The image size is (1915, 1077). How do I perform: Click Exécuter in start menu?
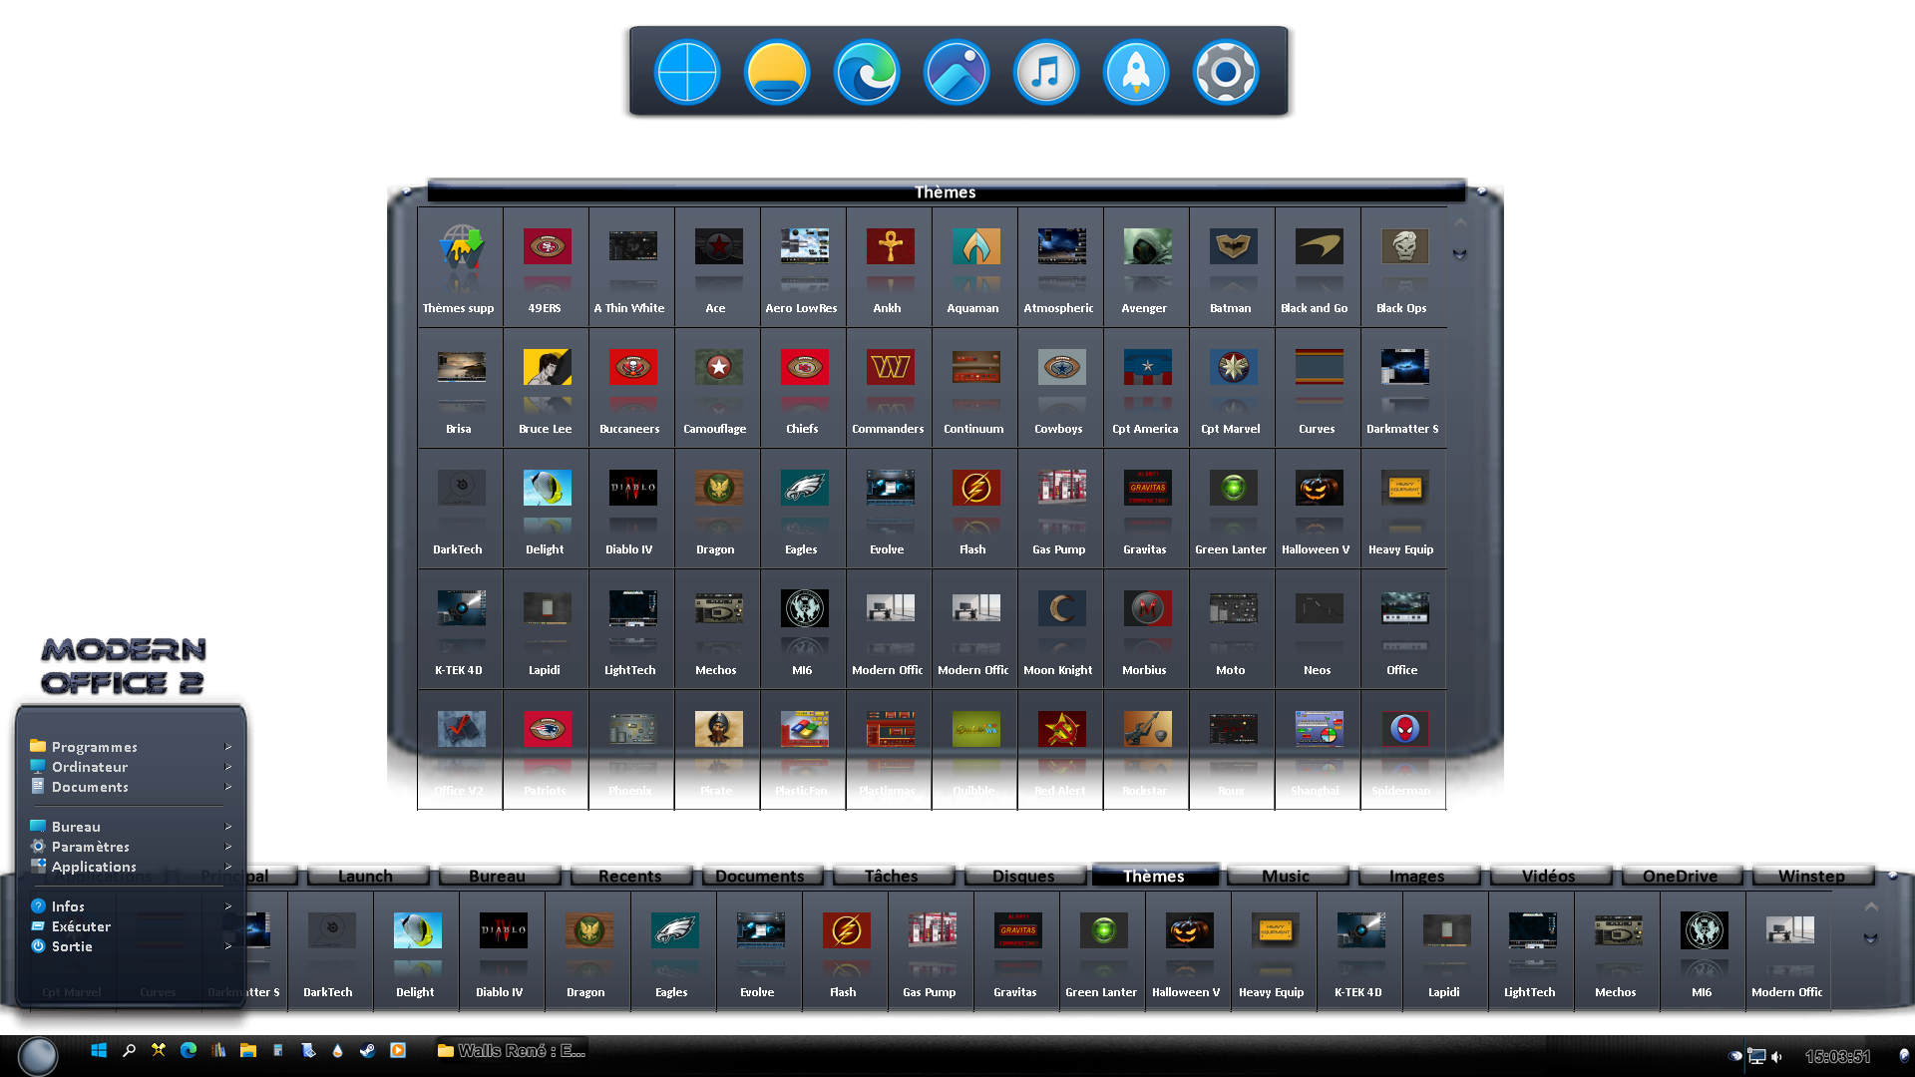click(x=81, y=926)
